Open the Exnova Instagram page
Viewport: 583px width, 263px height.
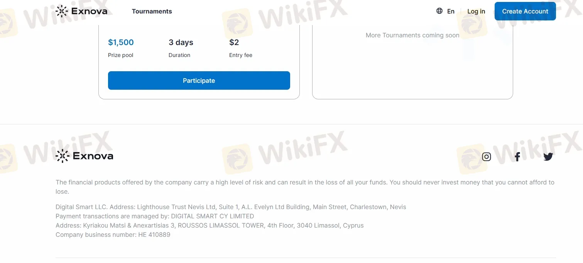[x=487, y=157]
